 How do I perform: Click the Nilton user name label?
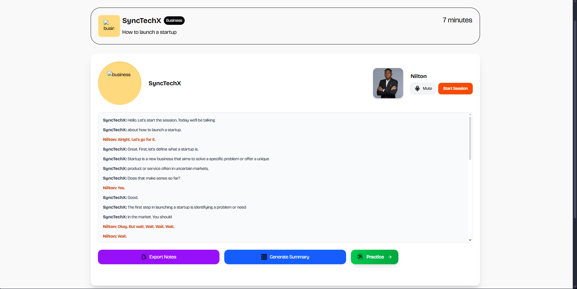(419, 76)
